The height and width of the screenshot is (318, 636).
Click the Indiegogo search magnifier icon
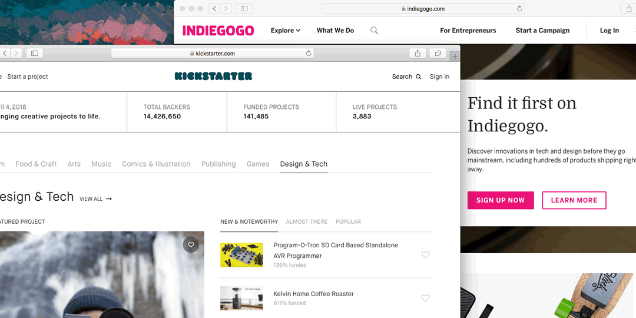[375, 31]
